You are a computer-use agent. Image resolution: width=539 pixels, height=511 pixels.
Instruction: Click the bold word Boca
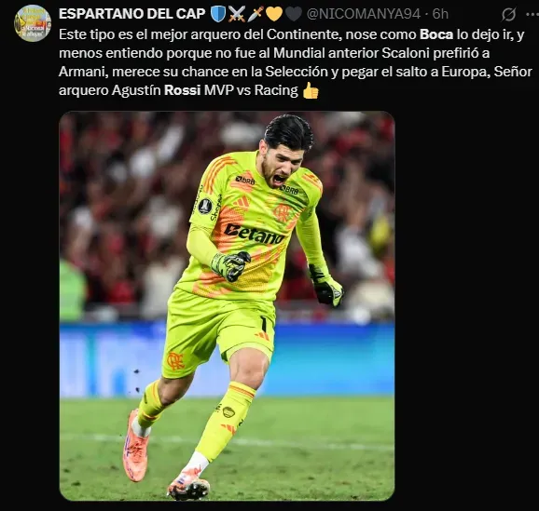(x=436, y=34)
